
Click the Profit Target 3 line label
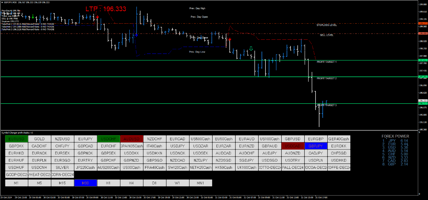(326, 105)
